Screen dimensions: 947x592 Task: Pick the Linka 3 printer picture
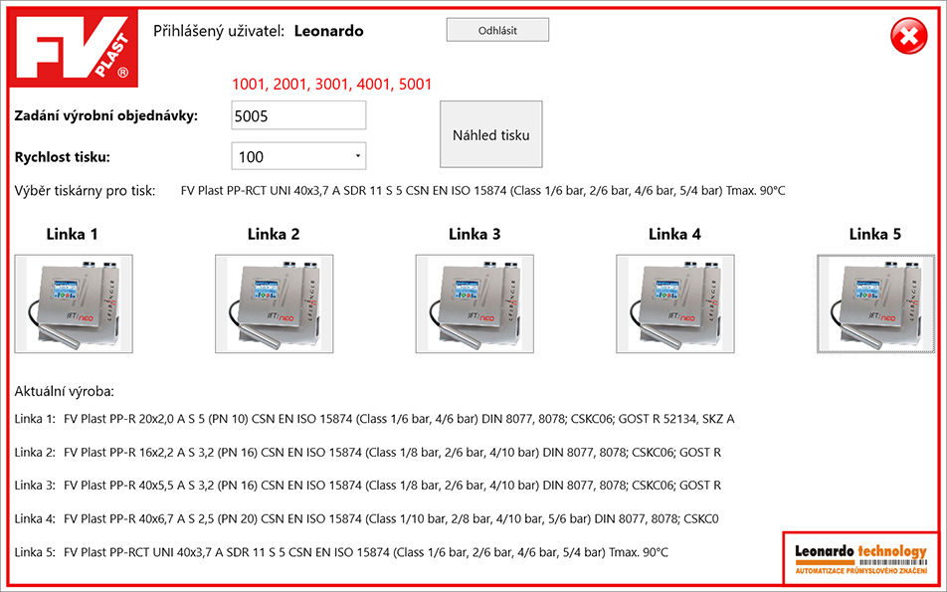(474, 303)
